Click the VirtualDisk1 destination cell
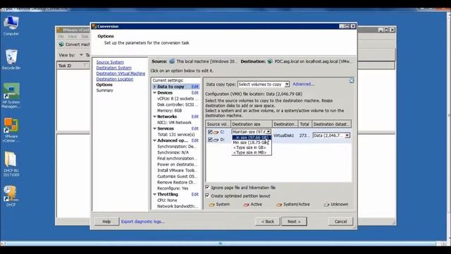This screenshot has height=254, width=451. pos(283,135)
